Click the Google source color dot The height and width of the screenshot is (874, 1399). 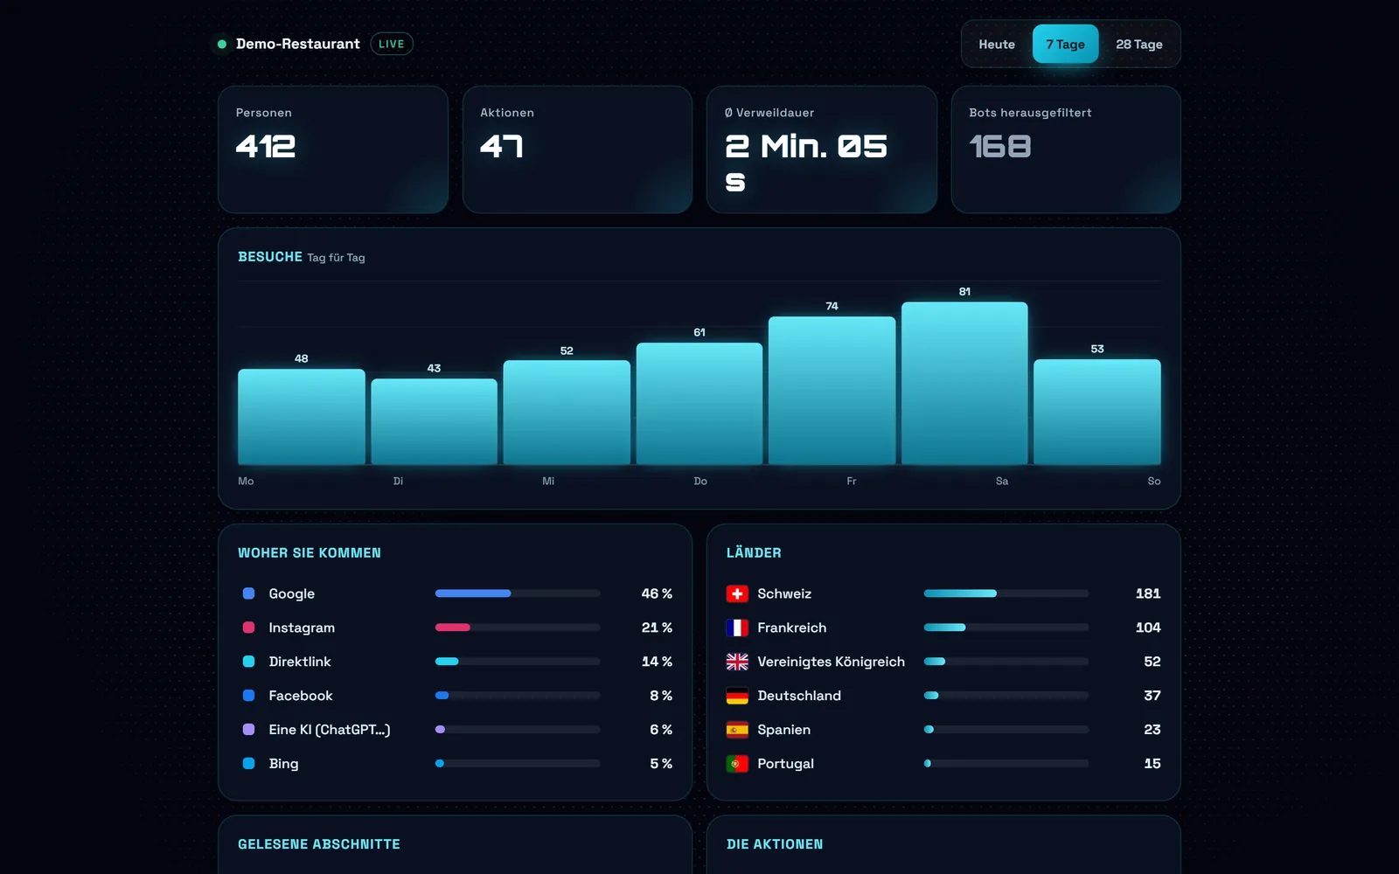point(248,593)
